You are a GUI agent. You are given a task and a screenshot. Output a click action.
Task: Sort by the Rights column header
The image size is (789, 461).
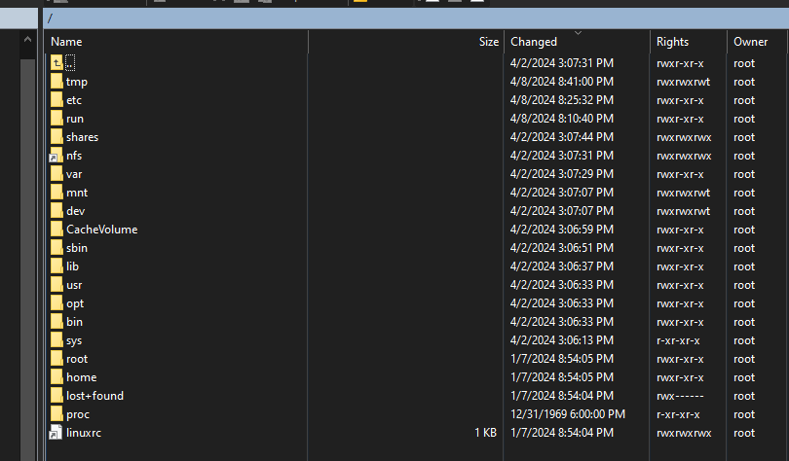pos(689,42)
